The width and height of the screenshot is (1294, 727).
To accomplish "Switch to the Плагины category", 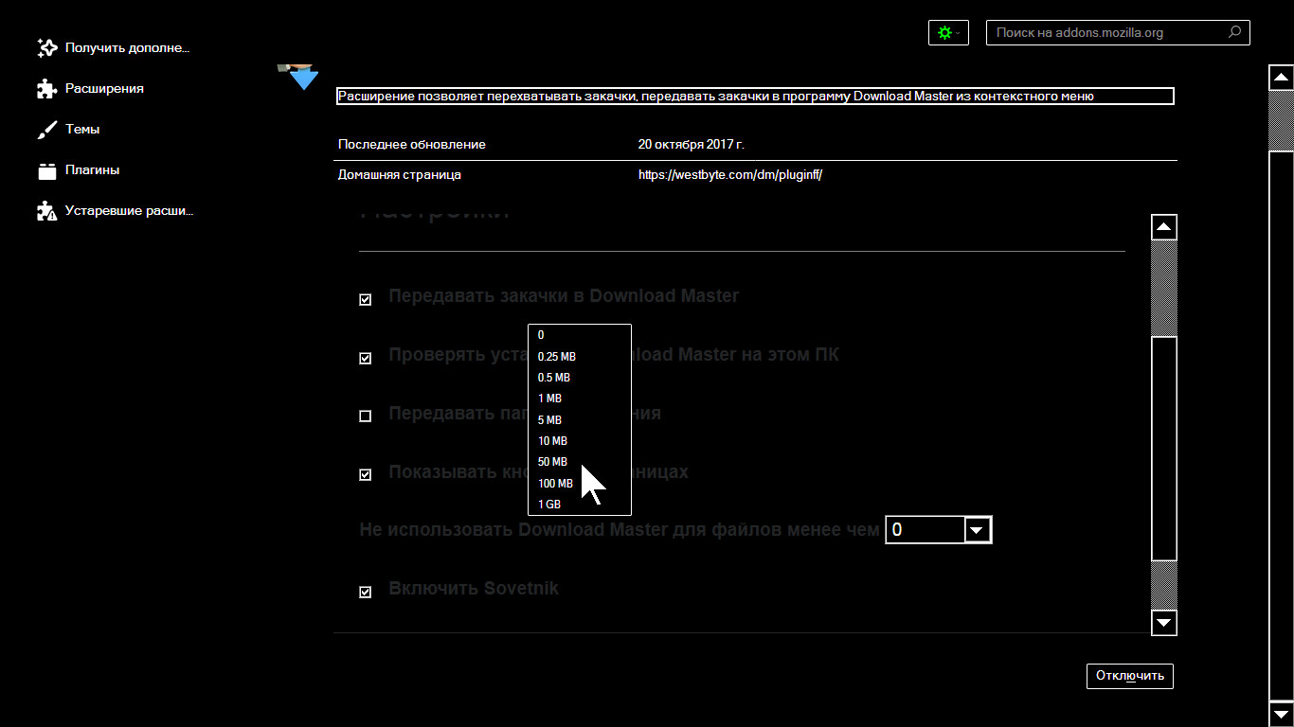I will (x=92, y=170).
